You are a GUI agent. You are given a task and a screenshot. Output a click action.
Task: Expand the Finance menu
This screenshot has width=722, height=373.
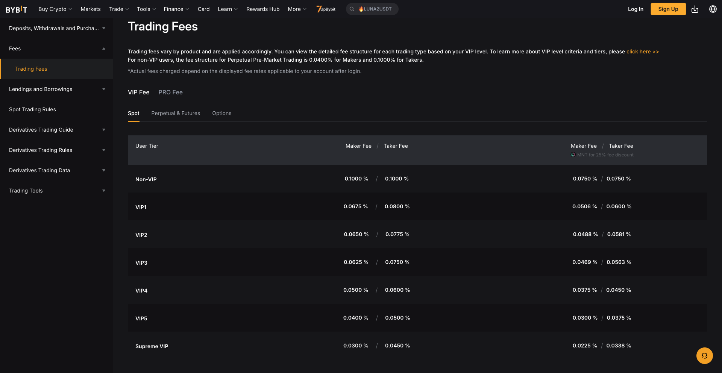tap(176, 9)
